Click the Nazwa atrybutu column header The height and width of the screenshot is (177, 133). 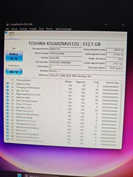(24, 80)
